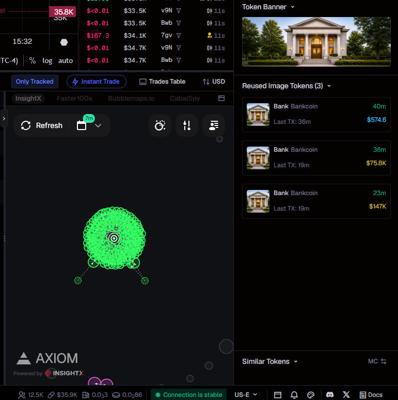Screen dimensions: 398x400
Task: Select the small lower-right detached bubble
Action: coord(145,281)
